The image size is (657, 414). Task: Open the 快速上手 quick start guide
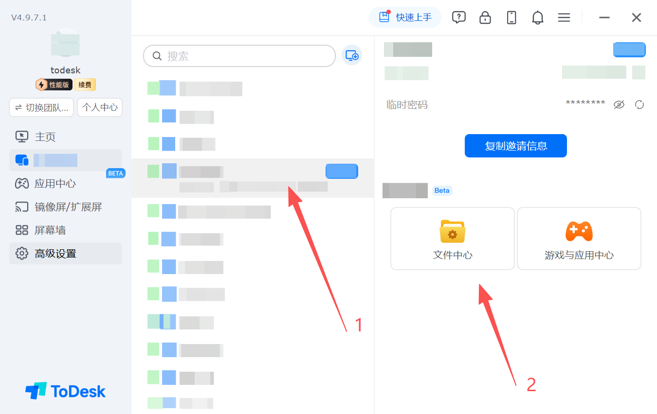pyautogui.click(x=405, y=17)
